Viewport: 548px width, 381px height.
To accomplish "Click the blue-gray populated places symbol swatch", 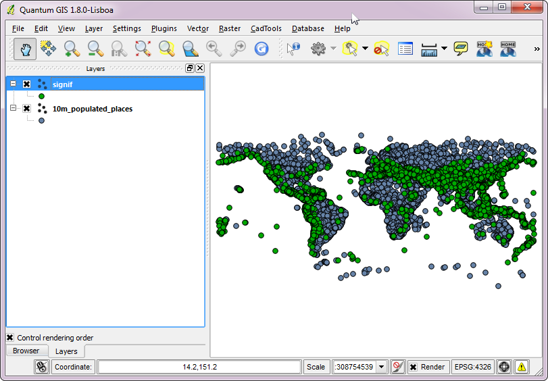I will click(x=42, y=121).
